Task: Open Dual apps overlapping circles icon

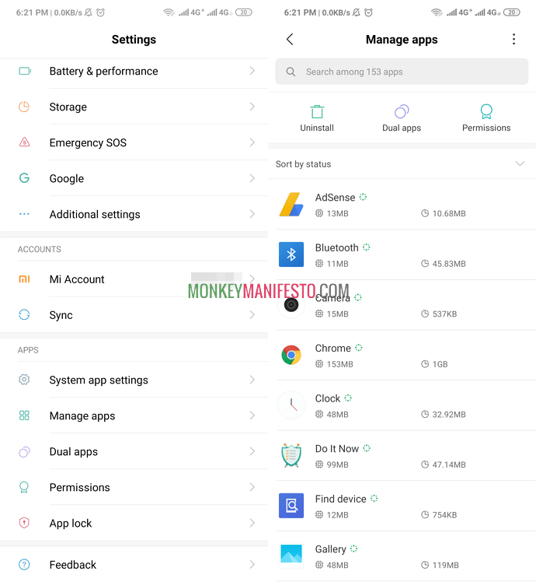Action: point(402,111)
